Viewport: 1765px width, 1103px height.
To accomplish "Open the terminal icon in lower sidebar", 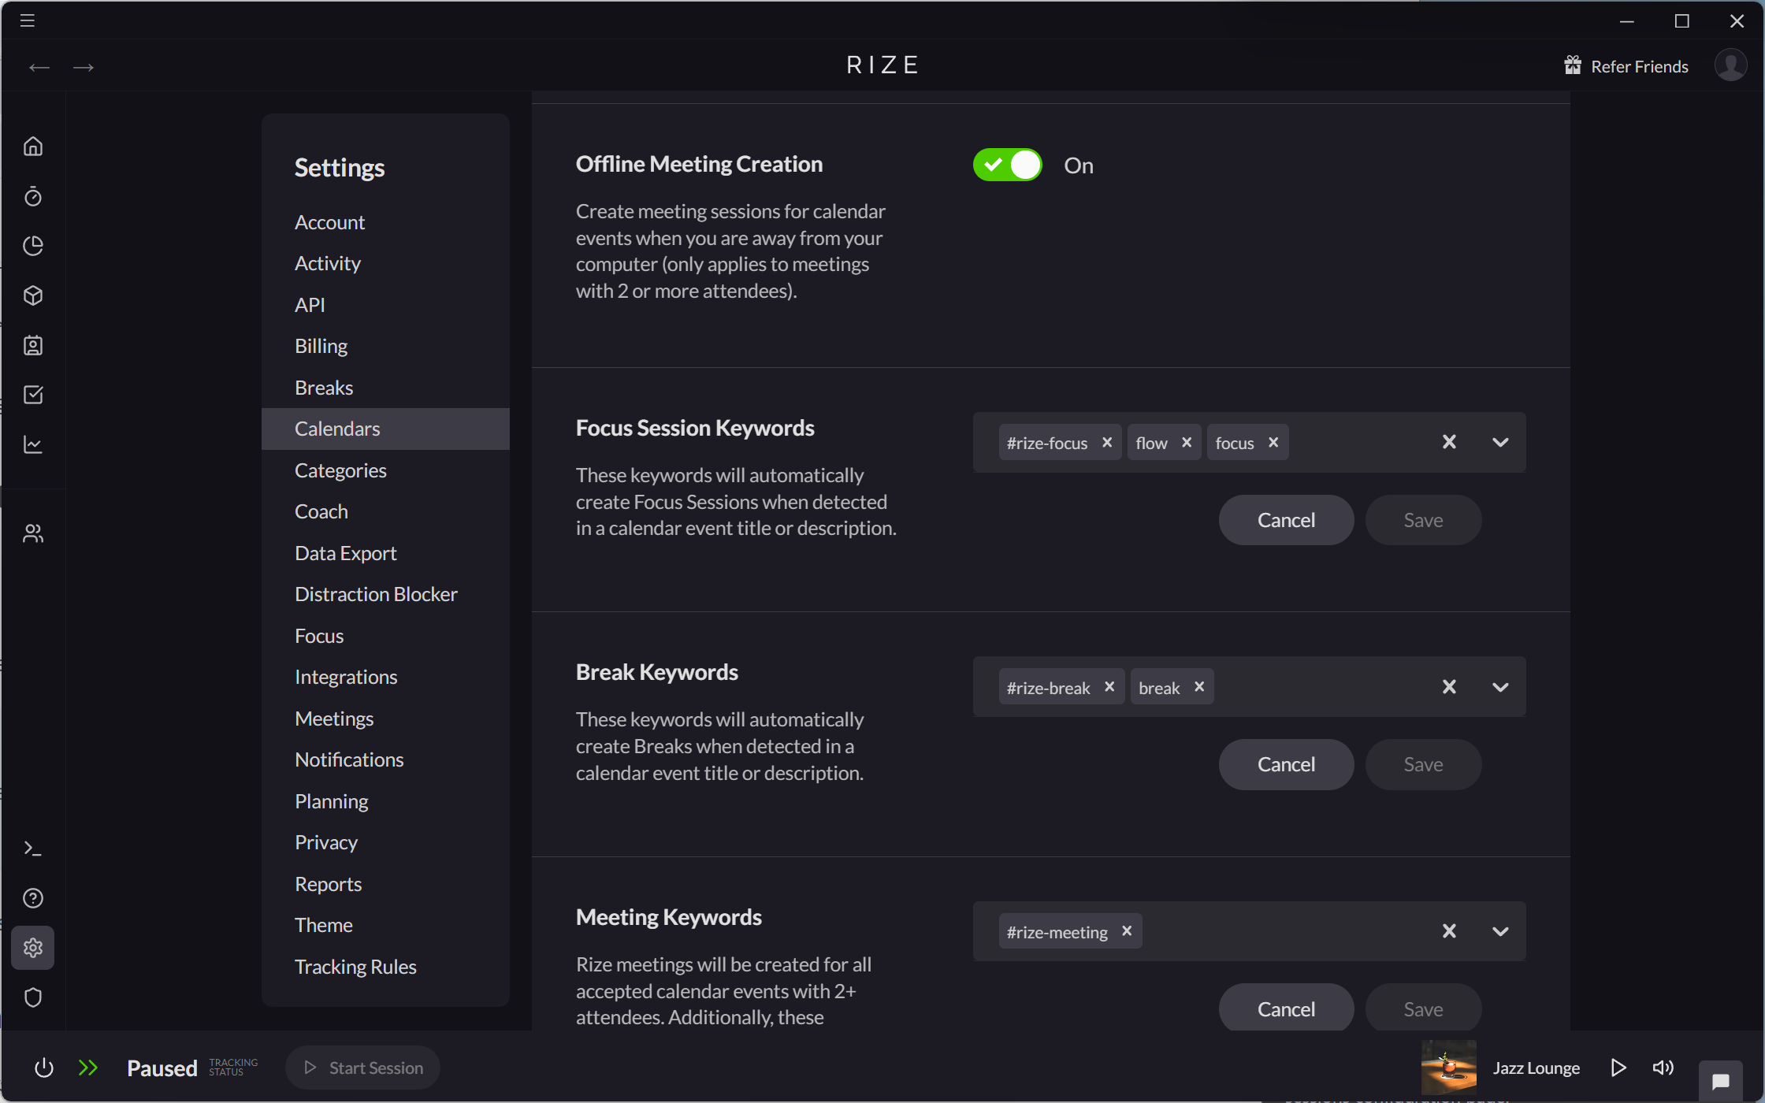I will point(33,848).
